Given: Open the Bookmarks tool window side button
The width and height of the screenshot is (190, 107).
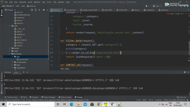Looking at the screenshot, I should pyautogui.click(x=1, y=89).
